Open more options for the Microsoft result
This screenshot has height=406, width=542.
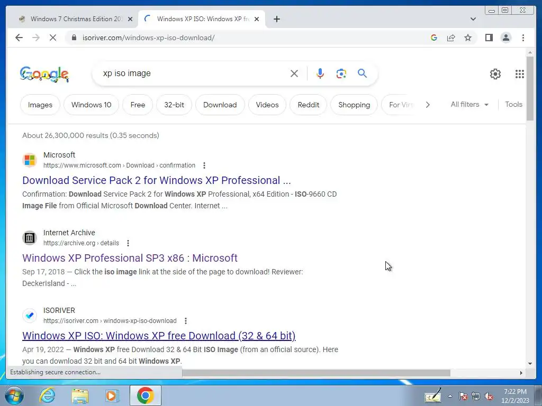tap(204, 165)
